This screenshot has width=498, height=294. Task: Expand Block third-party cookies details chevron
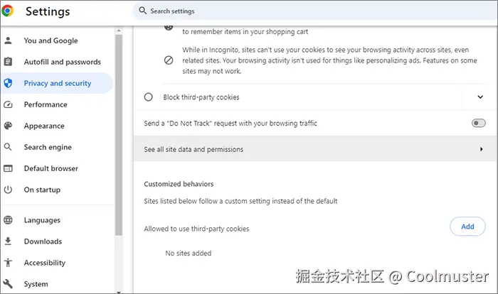(x=480, y=97)
